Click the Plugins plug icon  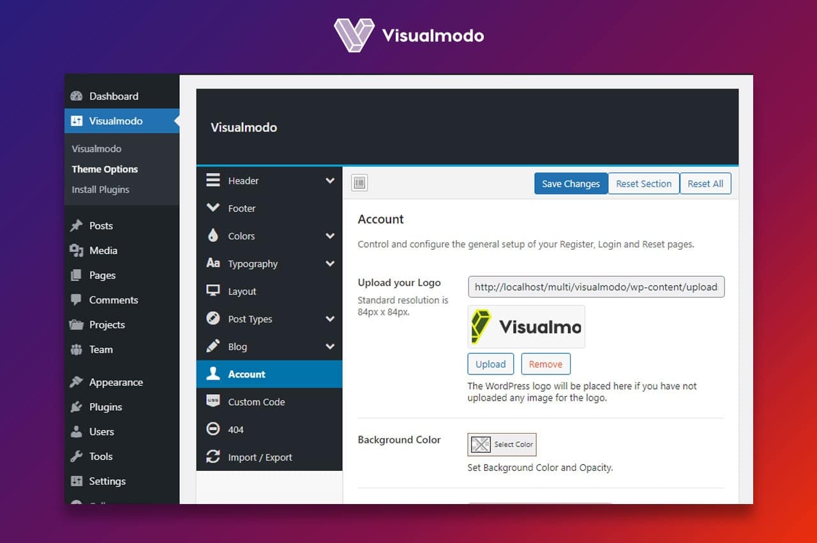pyautogui.click(x=77, y=407)
